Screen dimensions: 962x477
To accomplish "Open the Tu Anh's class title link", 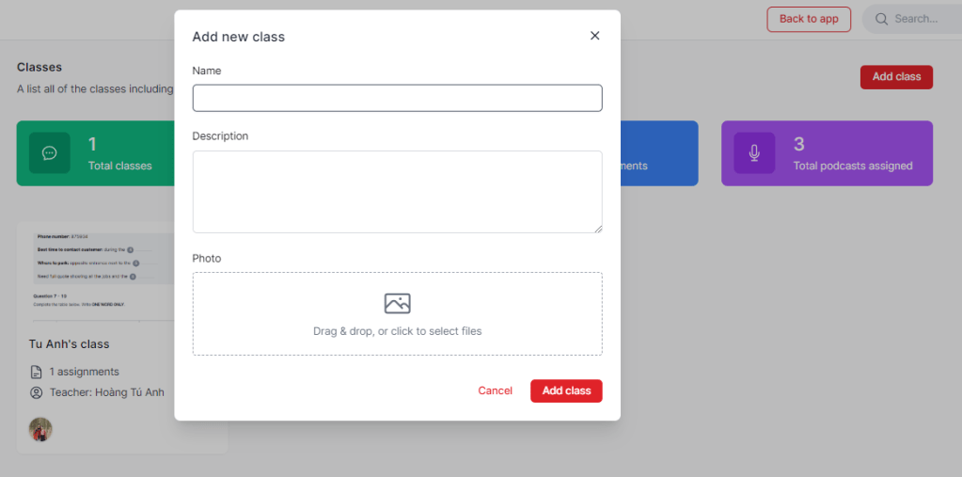I will click(70, 344).
